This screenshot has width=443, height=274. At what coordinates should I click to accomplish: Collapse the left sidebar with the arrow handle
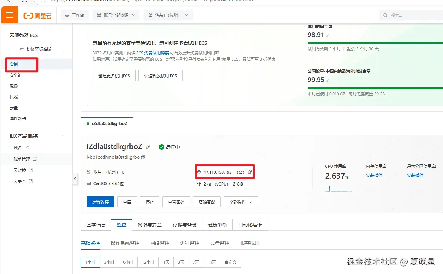(75, 179)
